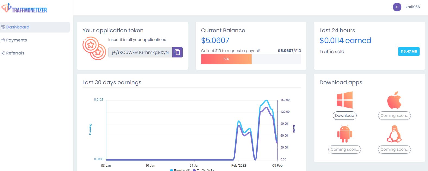This screenshot has height=171, width=428.
Task: Click the Traffmonetizer logo
Action: (x=24, y=8)
